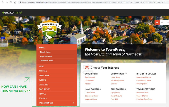Screen dimensions: 169x107
Task: Click the Welcome to TownPress banner text
Action: (x=114, y=52)
